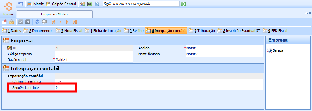The height and width of the screenshot is (111, 312).
Task: Refresh the record with blue arrows icon
Action: click(37, 22)
